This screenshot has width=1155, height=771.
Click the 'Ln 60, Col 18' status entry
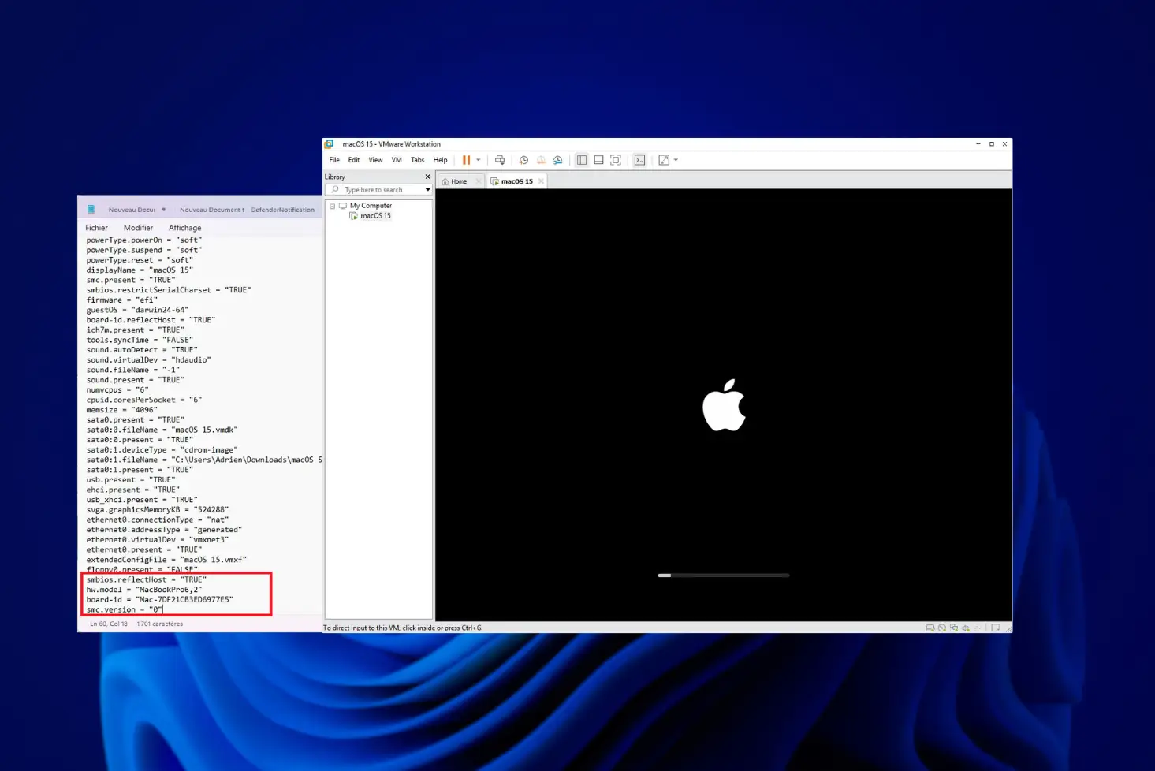click(109, 624)
